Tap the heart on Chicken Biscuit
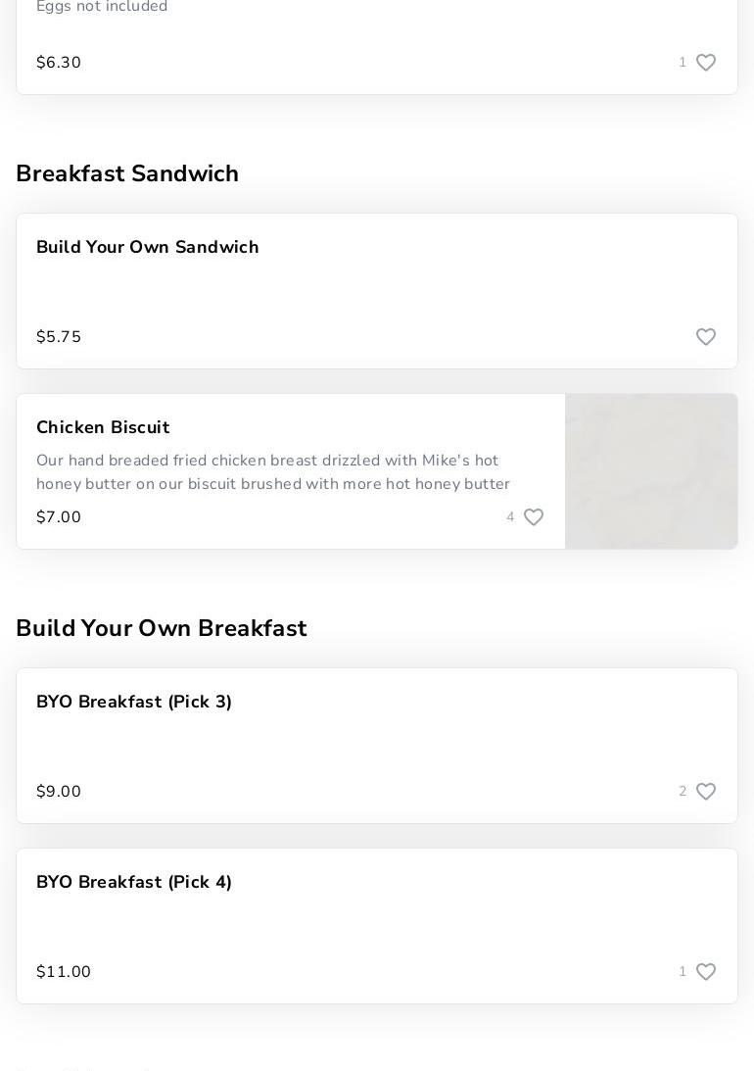754x1071 pixels. pyautogui.click(x=534, y=517)
